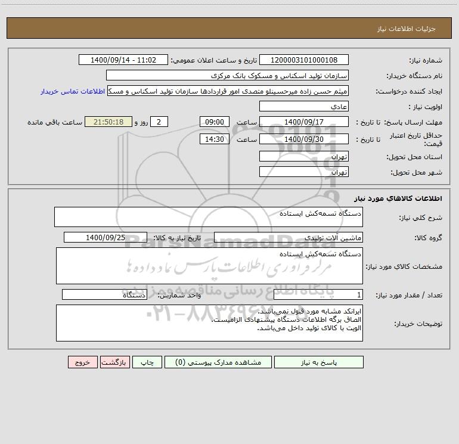Click the 'گروه کالا:' label
This screenshot has height=444, width=459.
[x=428, y=238]
